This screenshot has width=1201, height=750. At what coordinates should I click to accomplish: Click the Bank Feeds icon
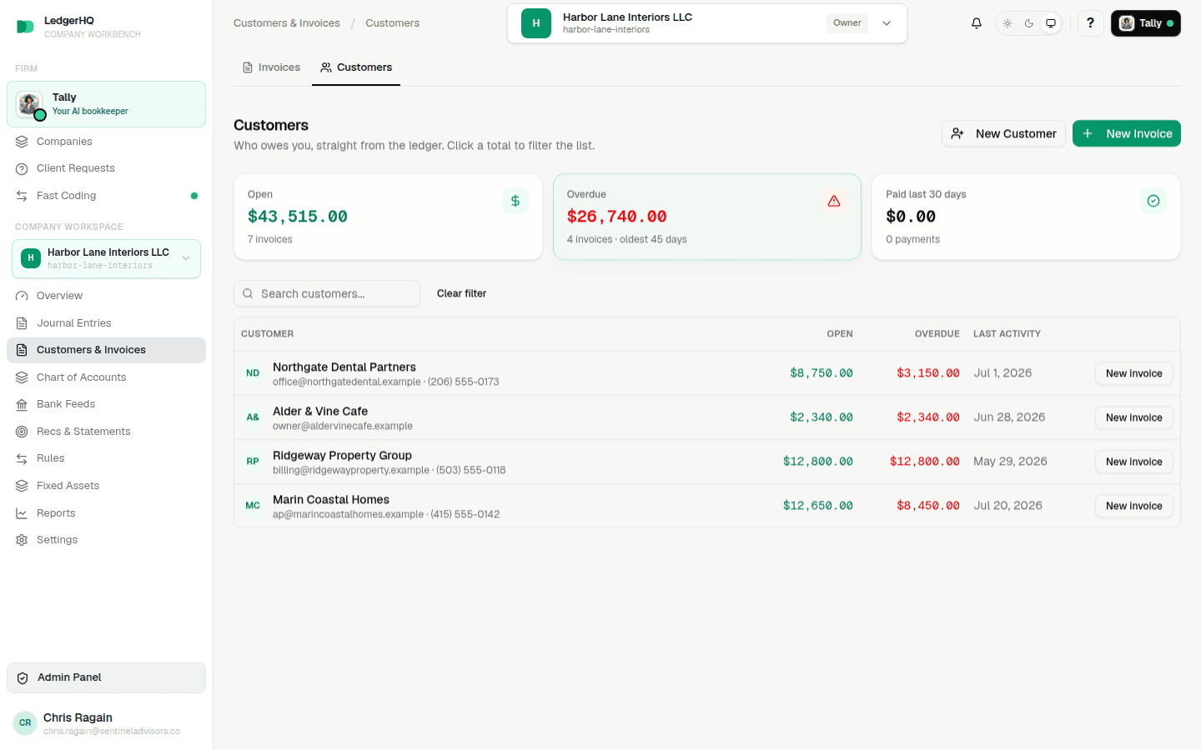point(22,404)
